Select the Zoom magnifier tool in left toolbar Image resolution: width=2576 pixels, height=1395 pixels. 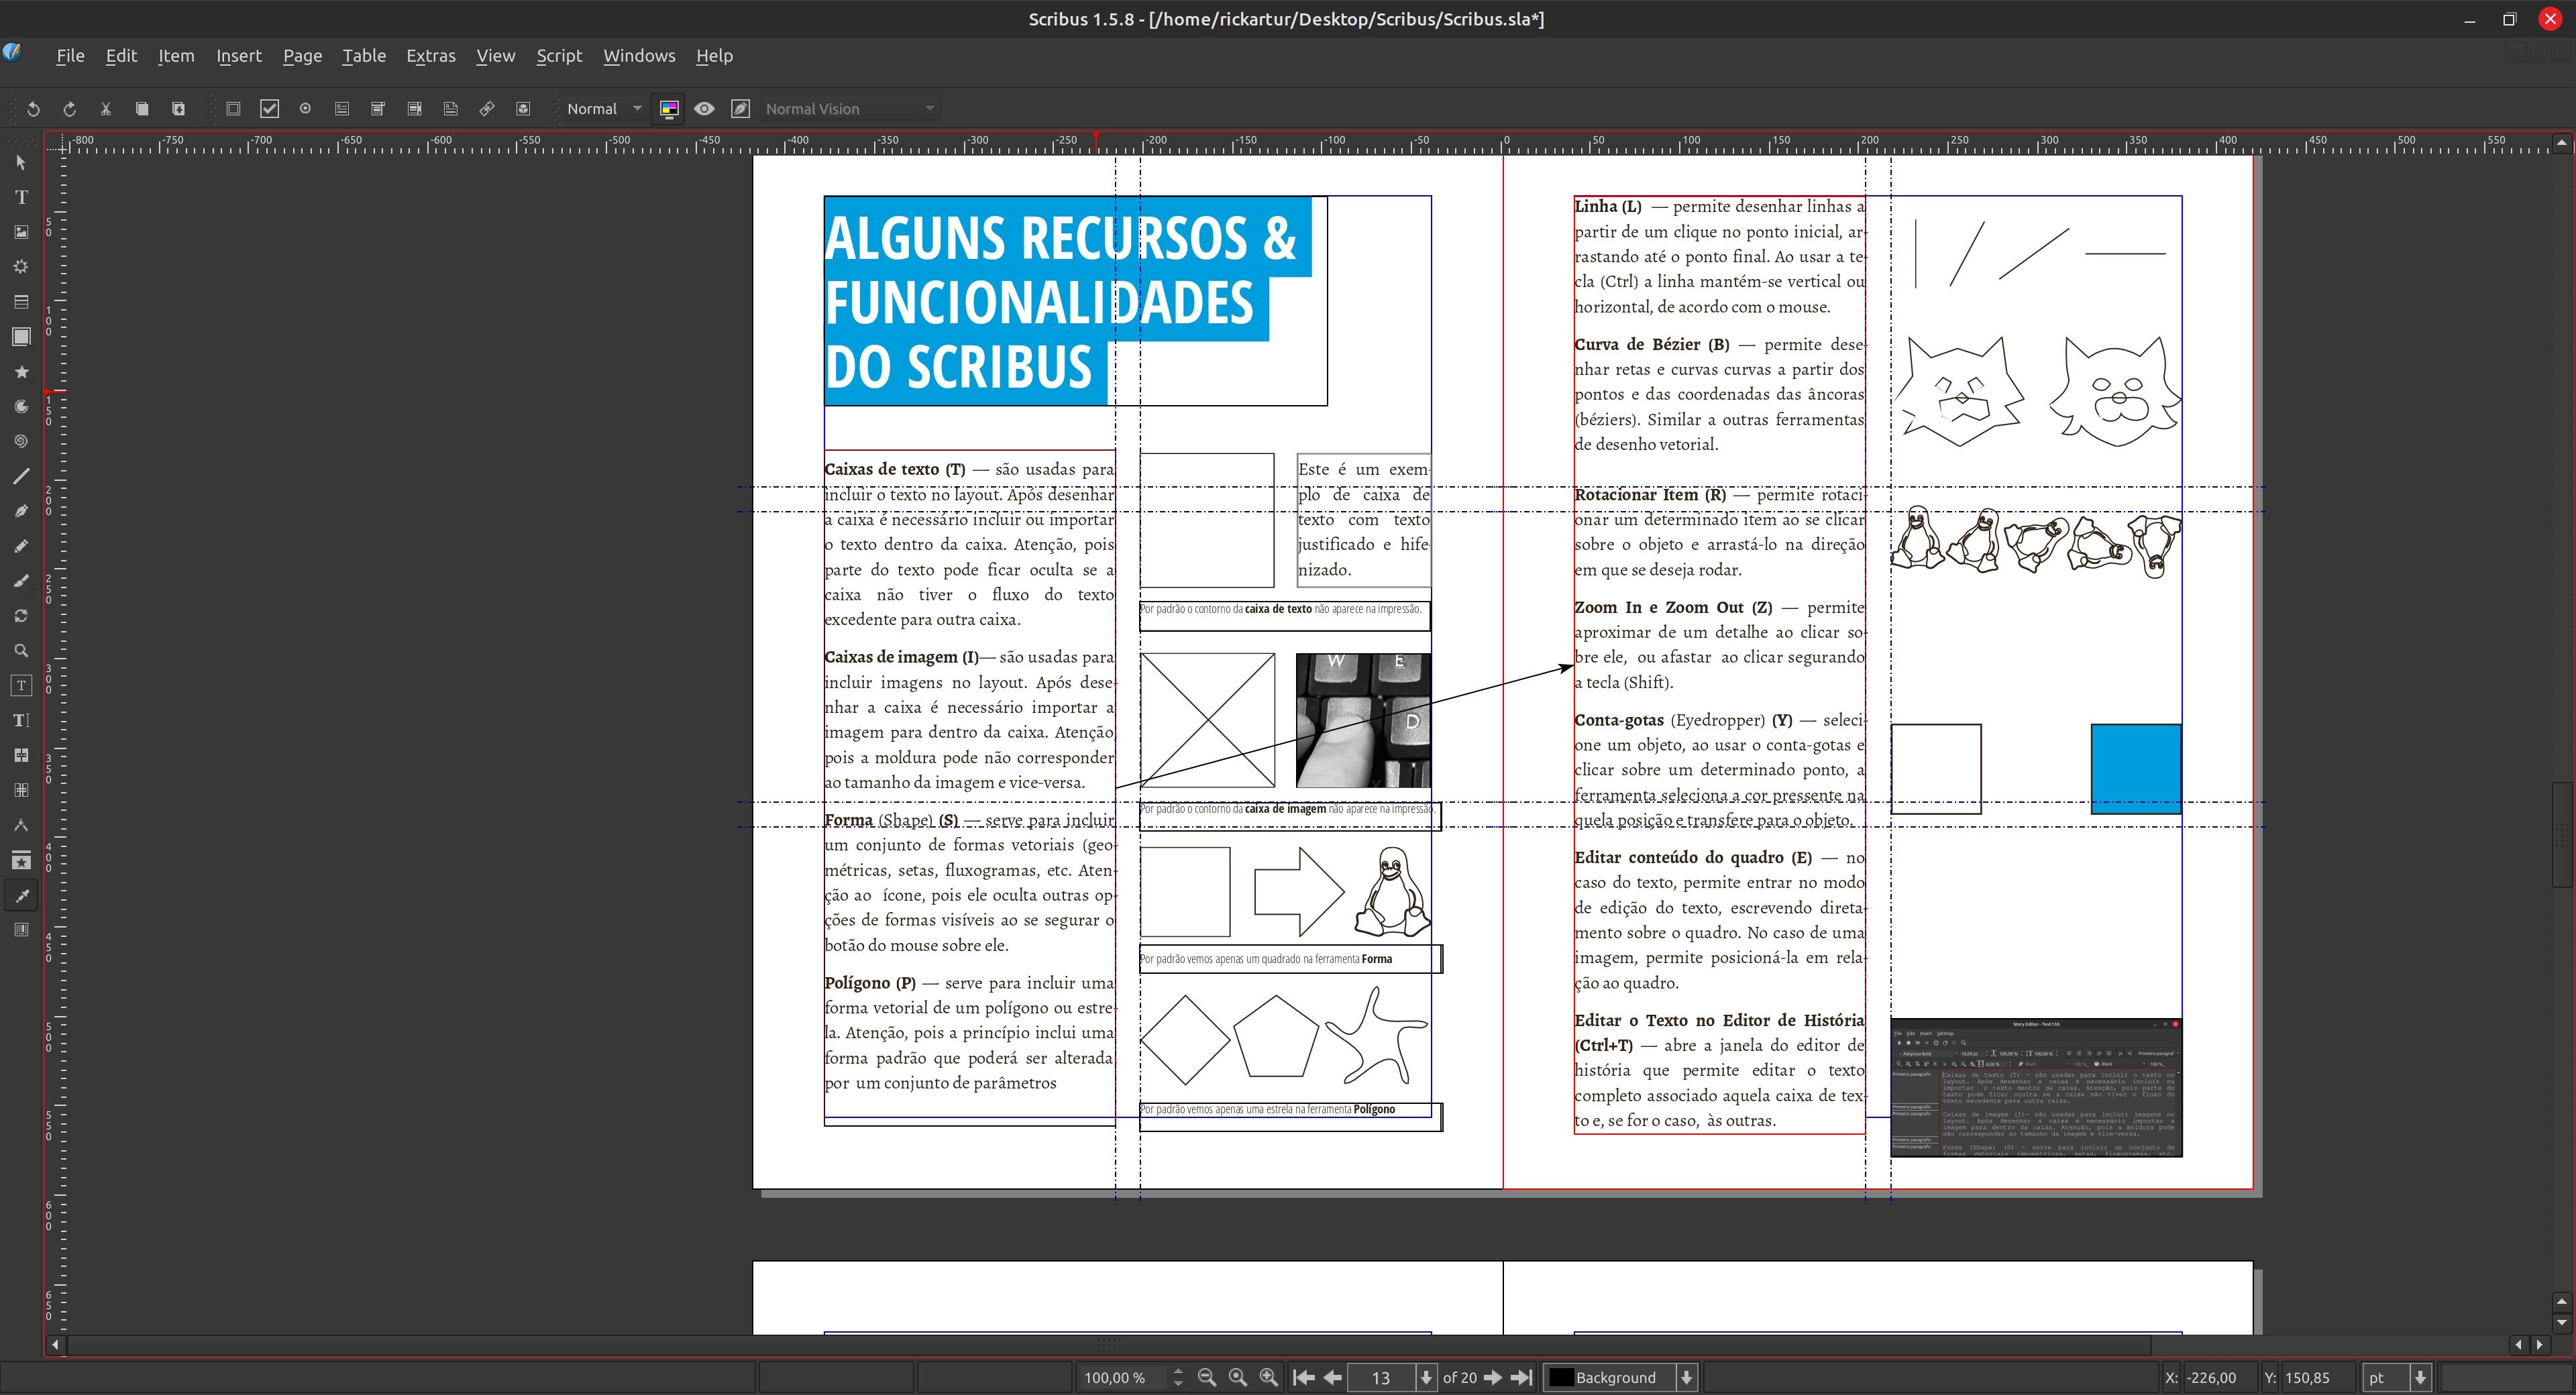pyautogui.click(x=21, y=651)
